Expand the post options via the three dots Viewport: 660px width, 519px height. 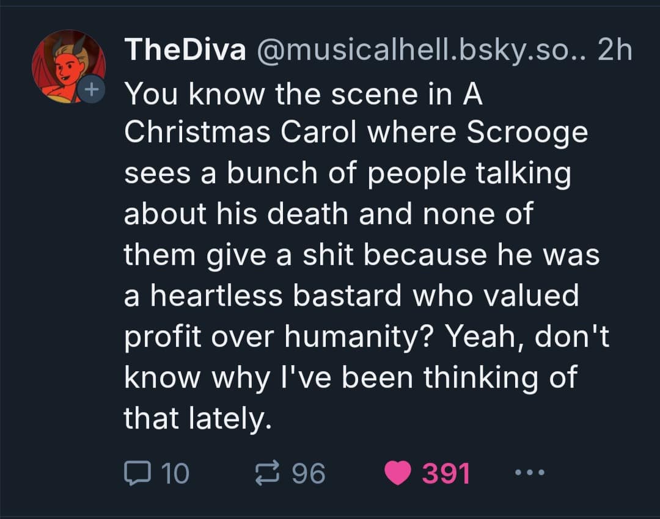[x=529, y=472]
